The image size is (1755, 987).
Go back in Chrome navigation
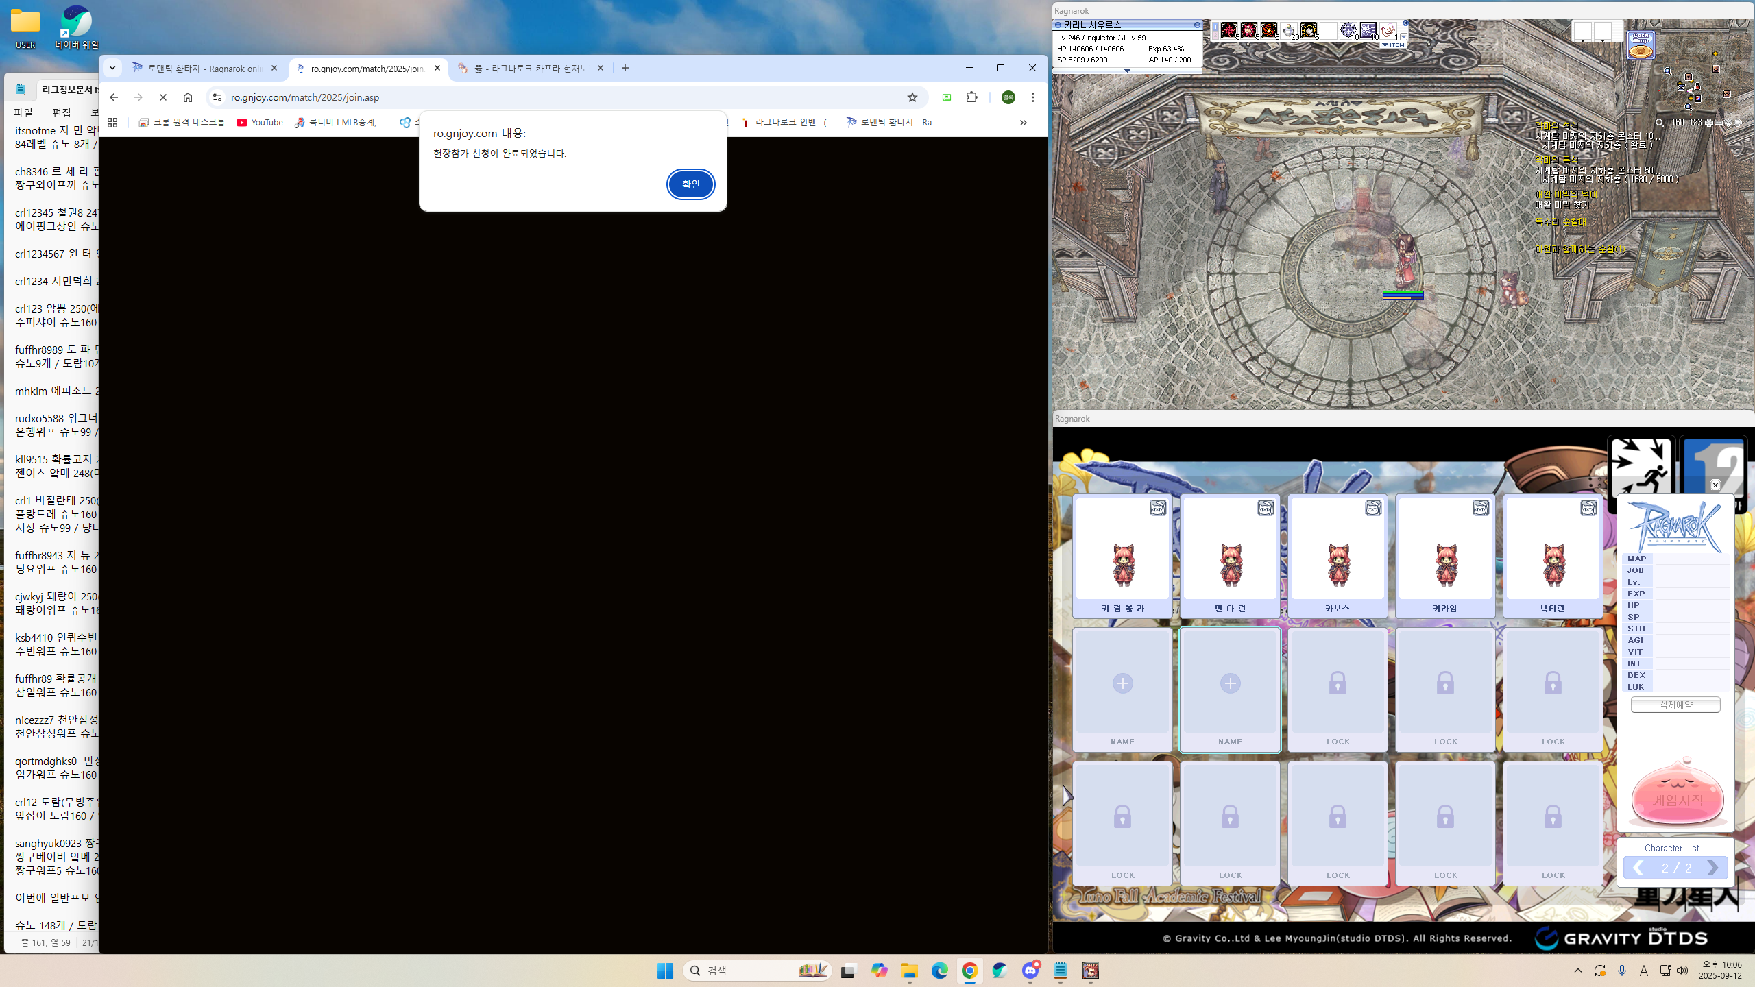(x=114, y=97)
